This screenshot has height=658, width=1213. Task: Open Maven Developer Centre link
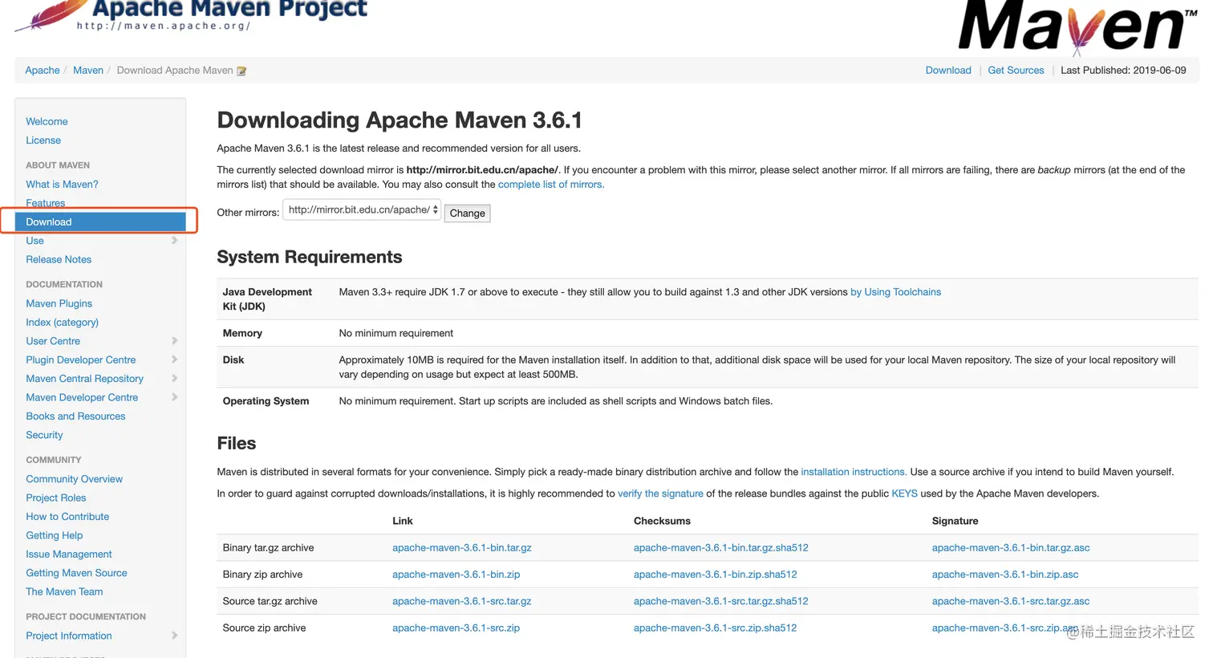[x=82, y=397]
